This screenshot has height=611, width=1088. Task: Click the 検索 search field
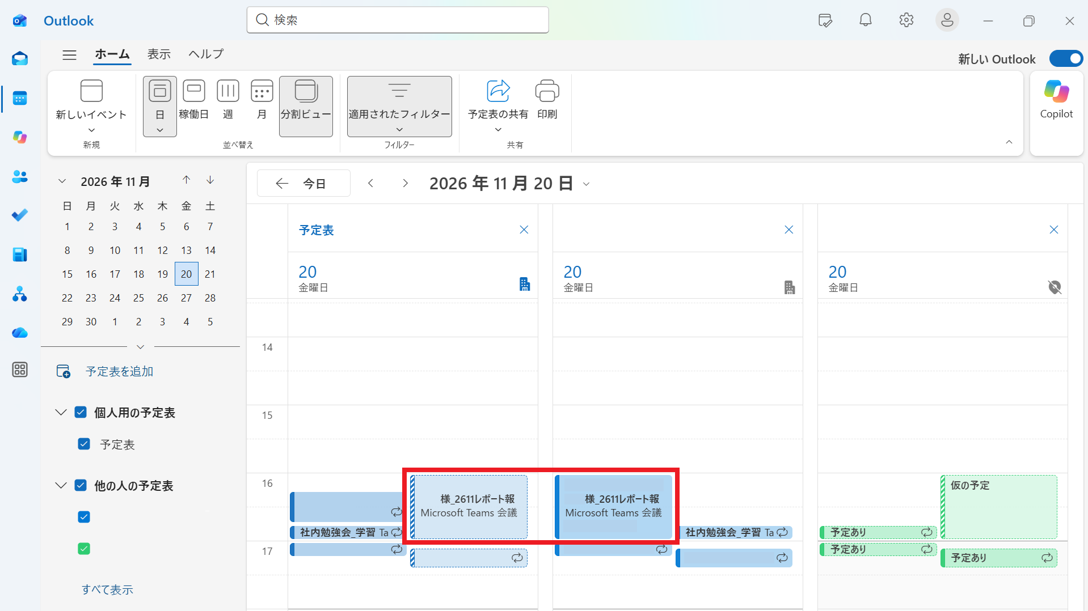click(x=398, y=20)
